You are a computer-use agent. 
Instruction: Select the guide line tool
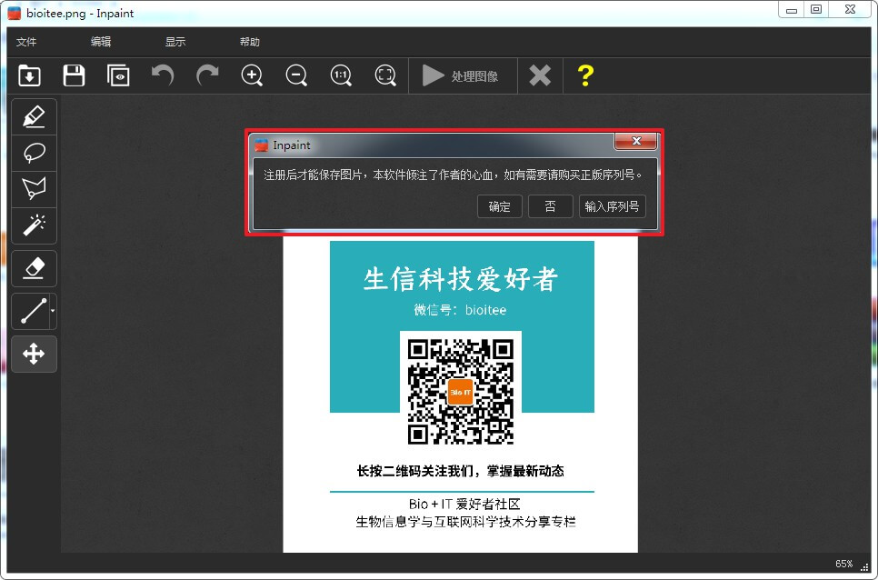pos(33,311)
